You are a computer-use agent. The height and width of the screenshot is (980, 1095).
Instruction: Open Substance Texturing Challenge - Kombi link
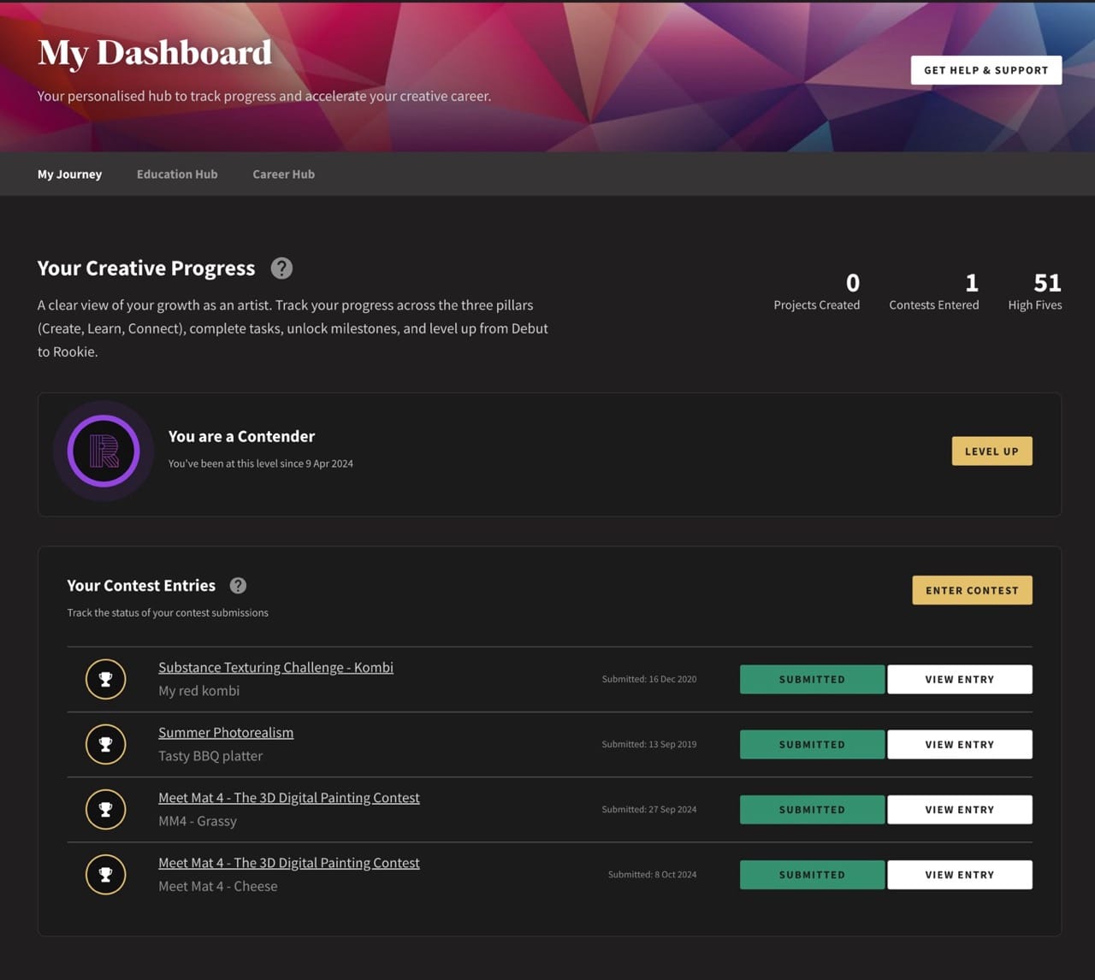click(x=275, y=667)
